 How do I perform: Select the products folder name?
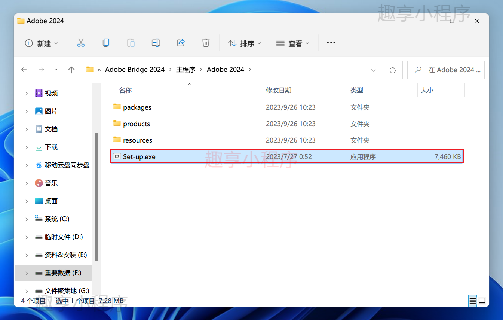click(137, 124)
